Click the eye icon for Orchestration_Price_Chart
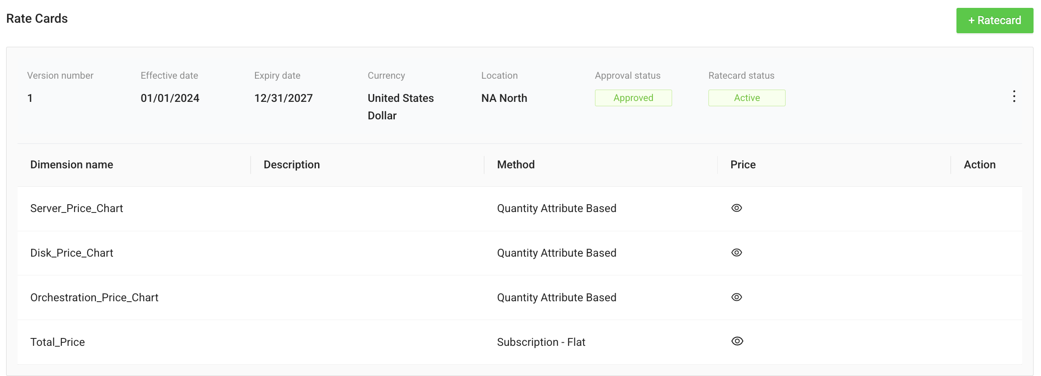This screenshot has height=376, width=1041. [736, 297]
